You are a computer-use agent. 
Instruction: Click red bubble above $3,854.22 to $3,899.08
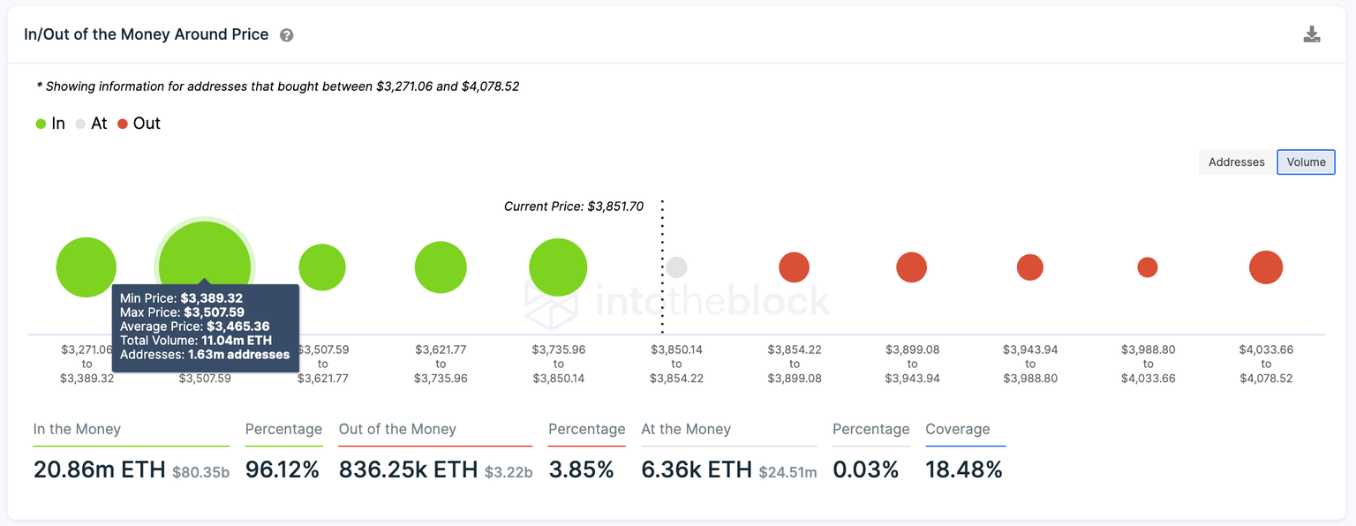tap(795, 267)
